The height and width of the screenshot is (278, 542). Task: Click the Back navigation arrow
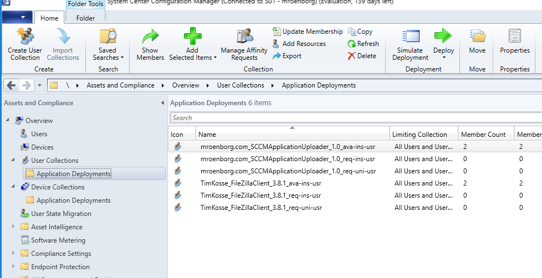click(x=11, y=85)
